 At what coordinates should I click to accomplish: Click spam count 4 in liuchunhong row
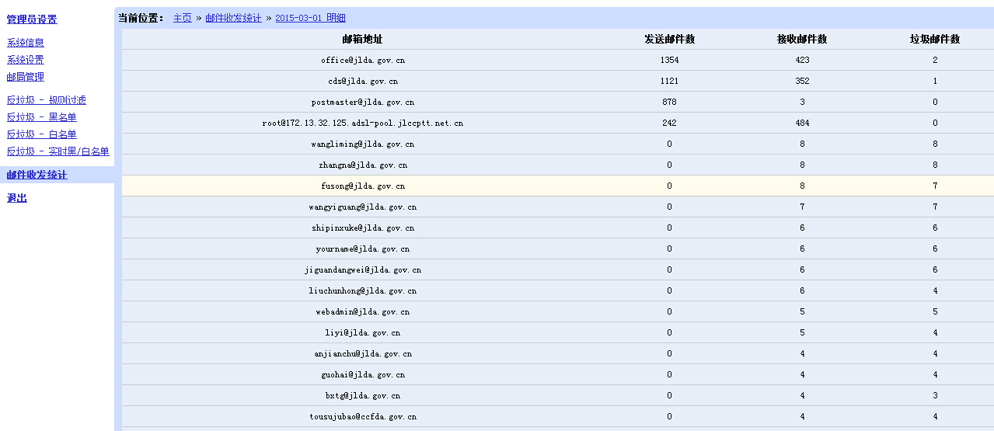(935, 291)
